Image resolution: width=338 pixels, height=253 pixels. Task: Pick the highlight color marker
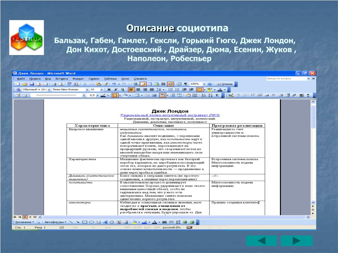[x=209, y=90]
